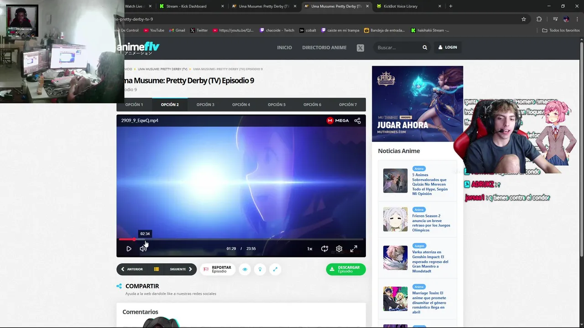Select the OPCIÓN 4 server tab
The width and height of the screenshot is (584, 328).
point(241,105)
